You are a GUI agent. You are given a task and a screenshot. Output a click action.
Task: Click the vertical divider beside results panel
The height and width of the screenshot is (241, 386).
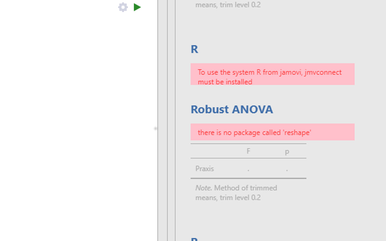tap(167, 121)
